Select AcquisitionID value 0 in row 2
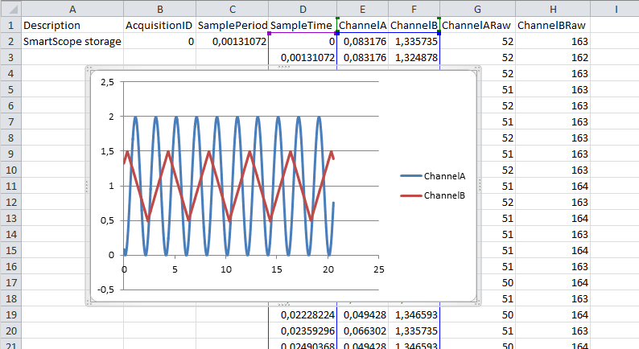This screenshot has width=639, height=349. click(159, 41)
